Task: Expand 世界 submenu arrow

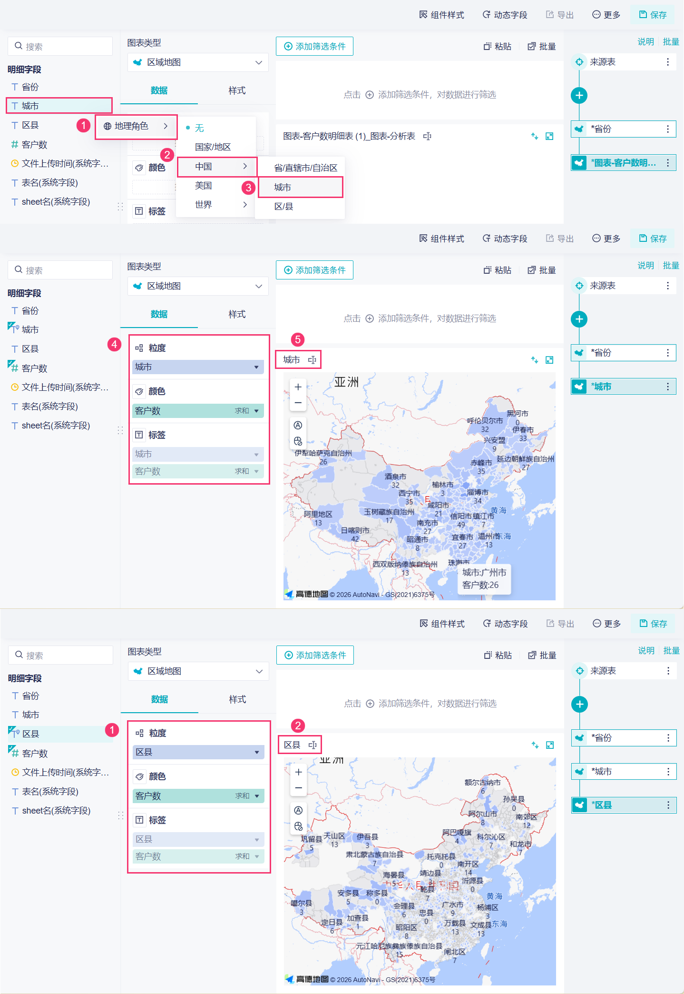Action: [x=245, y=205]
